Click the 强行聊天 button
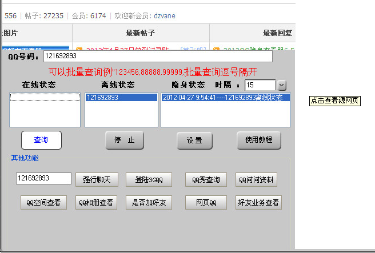The height and width of the screenshot is (253, 375). (97, 179)
